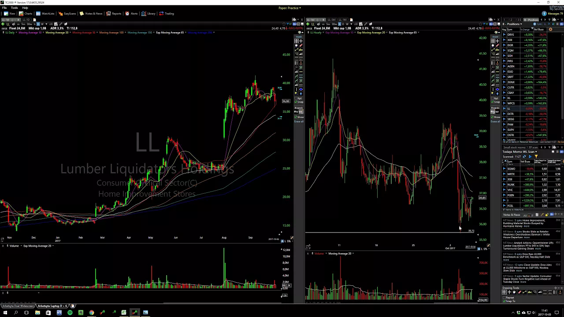Toggle Snap checkbox in right chart drawing toolbar
The width and height of the screenshot is (564, 317).
(492, 102)
